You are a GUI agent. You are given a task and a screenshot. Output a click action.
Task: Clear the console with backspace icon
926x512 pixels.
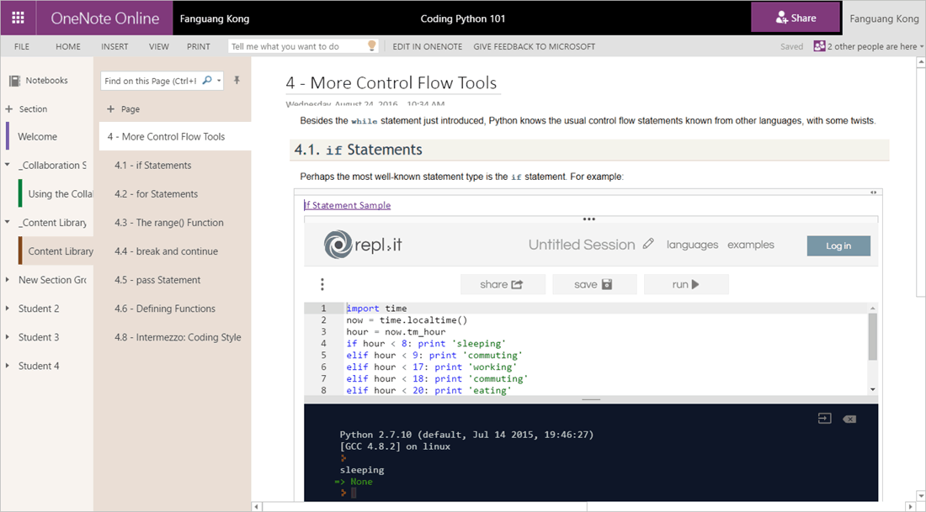click(849, 419)
